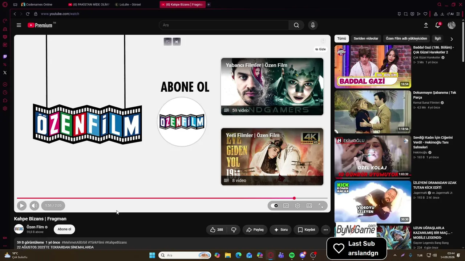
Task: Reload the current page
Action: pyautogui.click(x=28, y=14)
